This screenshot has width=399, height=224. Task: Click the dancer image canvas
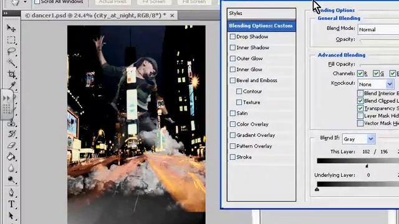pyautogui.click(x=137, y=124)
